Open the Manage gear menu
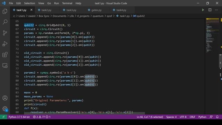Image resolution: width=222 pixels, height=125 pixels. pyautogui.click(x=5, y=109)
